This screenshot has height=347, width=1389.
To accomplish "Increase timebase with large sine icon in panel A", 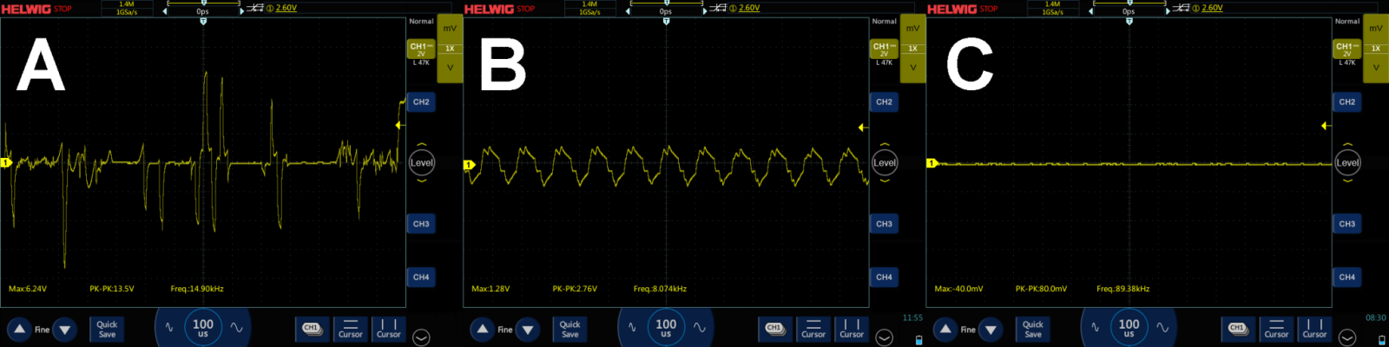I will pyautogui.click(x=236, y=328).
